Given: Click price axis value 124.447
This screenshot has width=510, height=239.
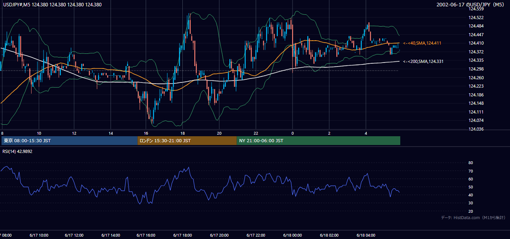Looking at the screenshot, I should tap(476, 35).
